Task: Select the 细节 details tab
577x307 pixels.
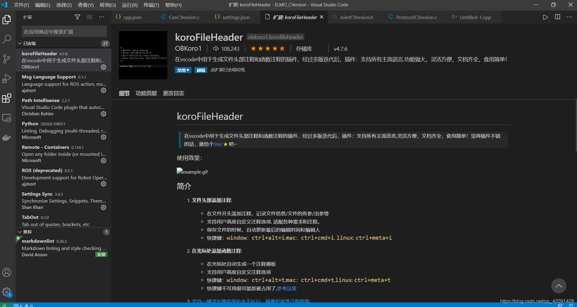Action: pos(124,93)
